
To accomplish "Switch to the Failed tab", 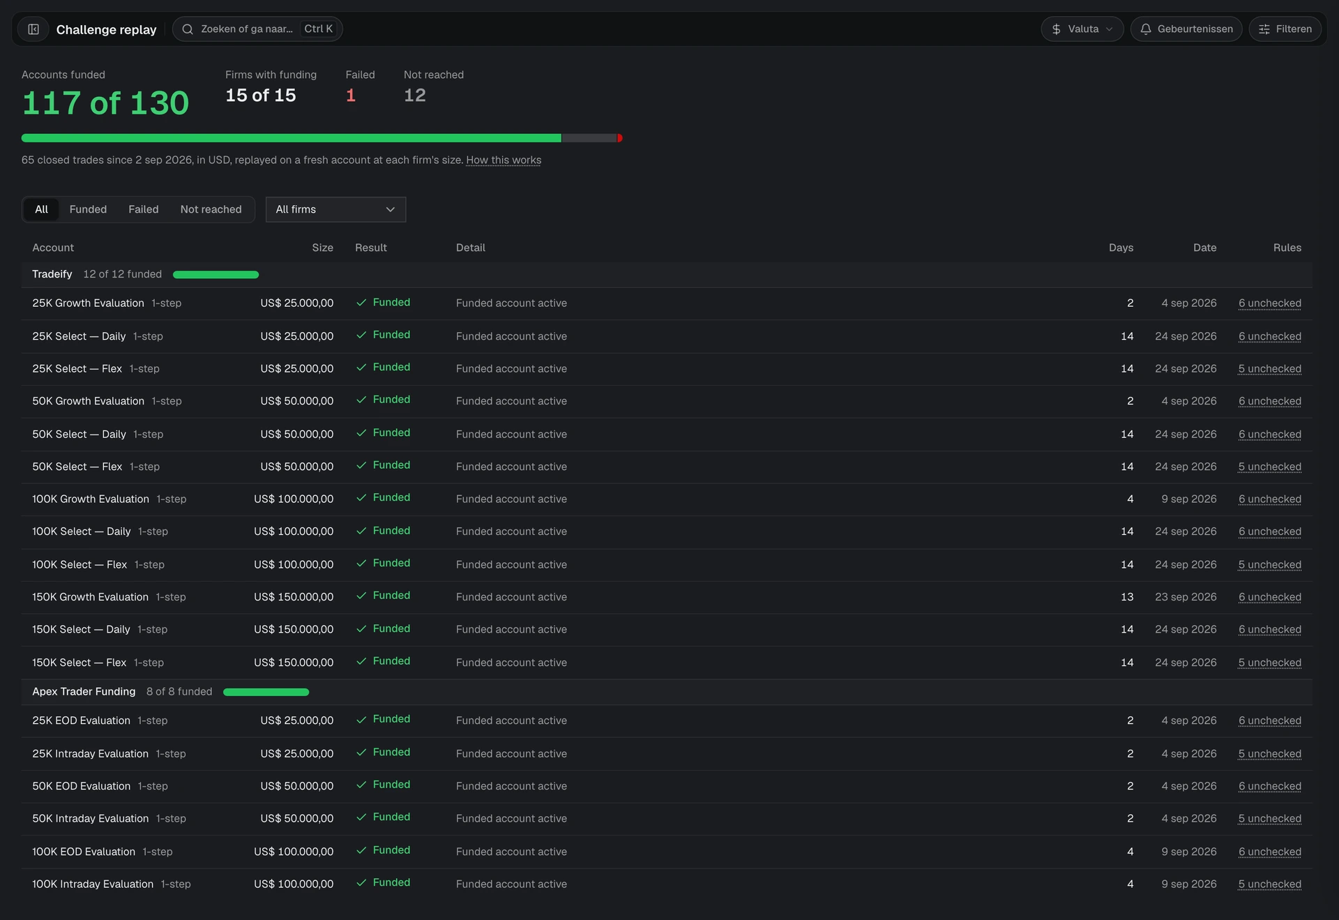I will [x=143, y=209].
